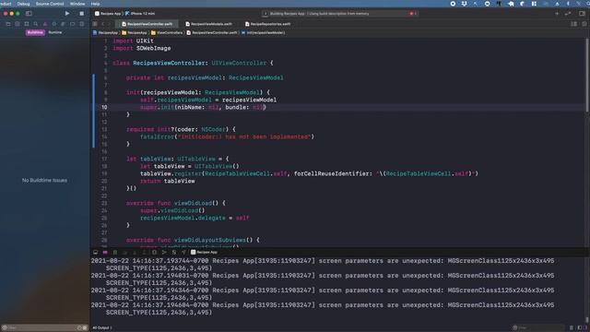Add an editor pane on the right
Viewport: 590px width, 332px height.
[584, 24]
